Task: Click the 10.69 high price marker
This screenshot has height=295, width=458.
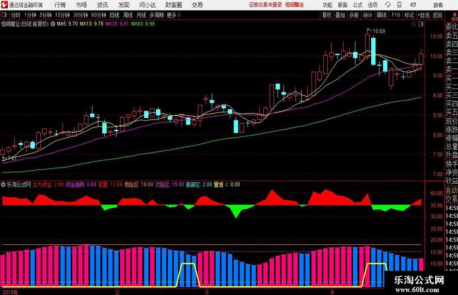Action: pos(379,31)
